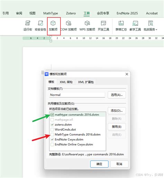164x178 pixels.
Task: Click the Normal document template field
Action: (x=77, y=95)
